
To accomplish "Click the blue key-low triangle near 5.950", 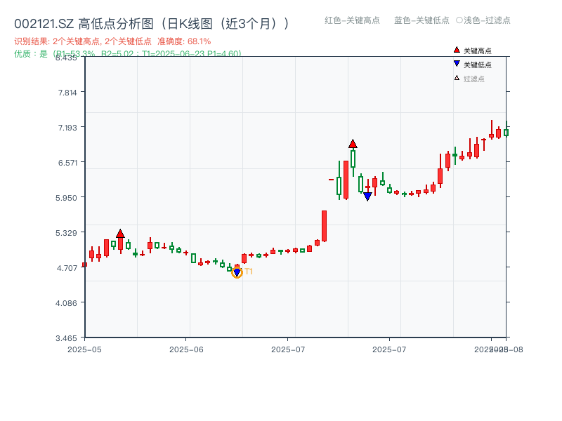I will [367, 196].
